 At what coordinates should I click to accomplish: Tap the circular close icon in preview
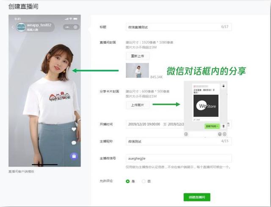click(75, 27)
